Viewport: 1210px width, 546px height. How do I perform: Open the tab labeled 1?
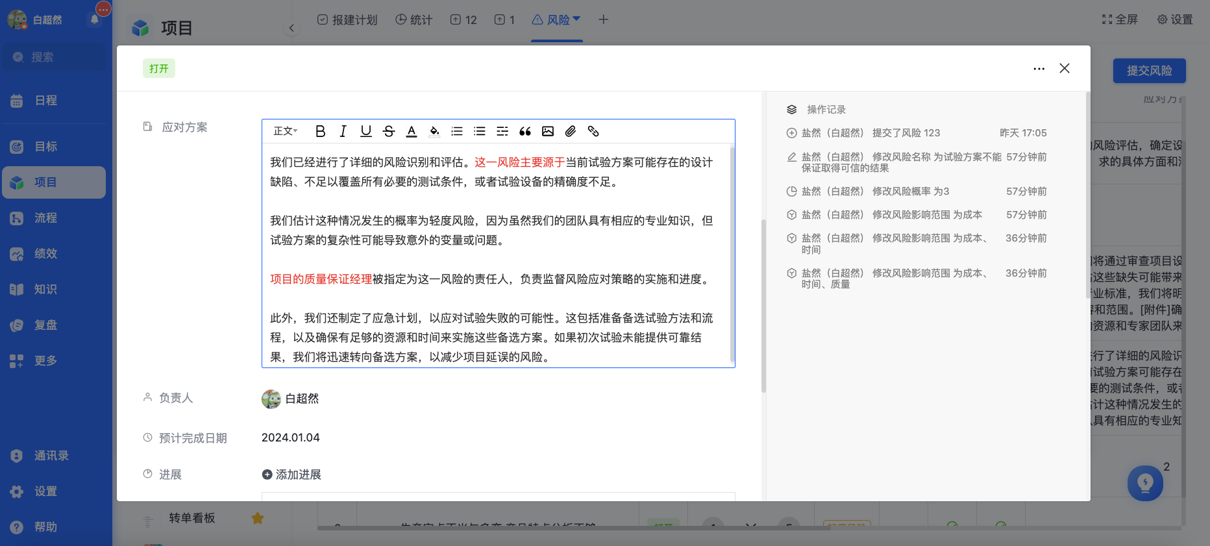[x=504, y=20]
